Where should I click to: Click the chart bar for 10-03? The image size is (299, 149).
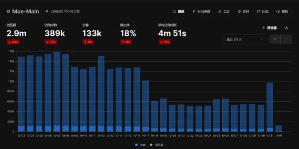tap(21, 94)
